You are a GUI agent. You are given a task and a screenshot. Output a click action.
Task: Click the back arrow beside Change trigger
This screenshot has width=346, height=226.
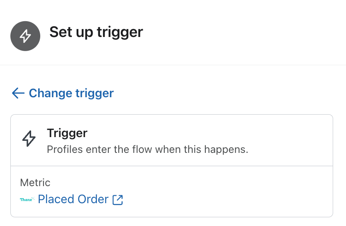coord(18,93)
